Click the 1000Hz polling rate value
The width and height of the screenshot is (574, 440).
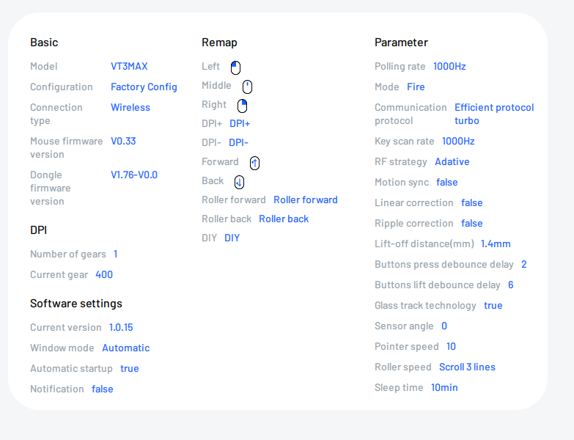click(449, 66)
